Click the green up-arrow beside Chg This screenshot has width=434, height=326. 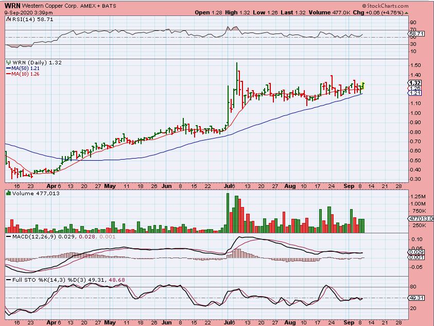[x=406, y=13]
